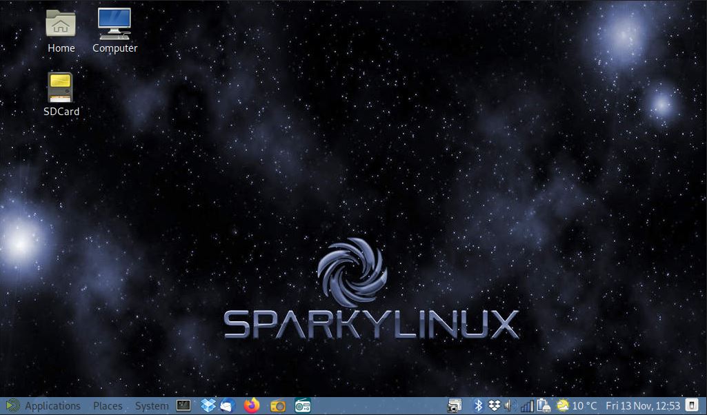Click the network signal strength icon
The image size is (707, 415).
(527, 406)
